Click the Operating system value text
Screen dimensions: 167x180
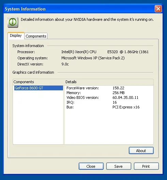coord(93,58)
